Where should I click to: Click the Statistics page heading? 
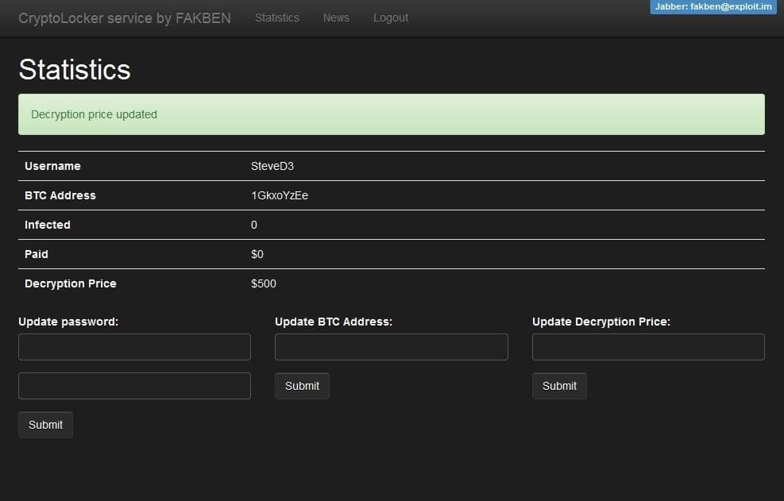(x=75, y=70)
